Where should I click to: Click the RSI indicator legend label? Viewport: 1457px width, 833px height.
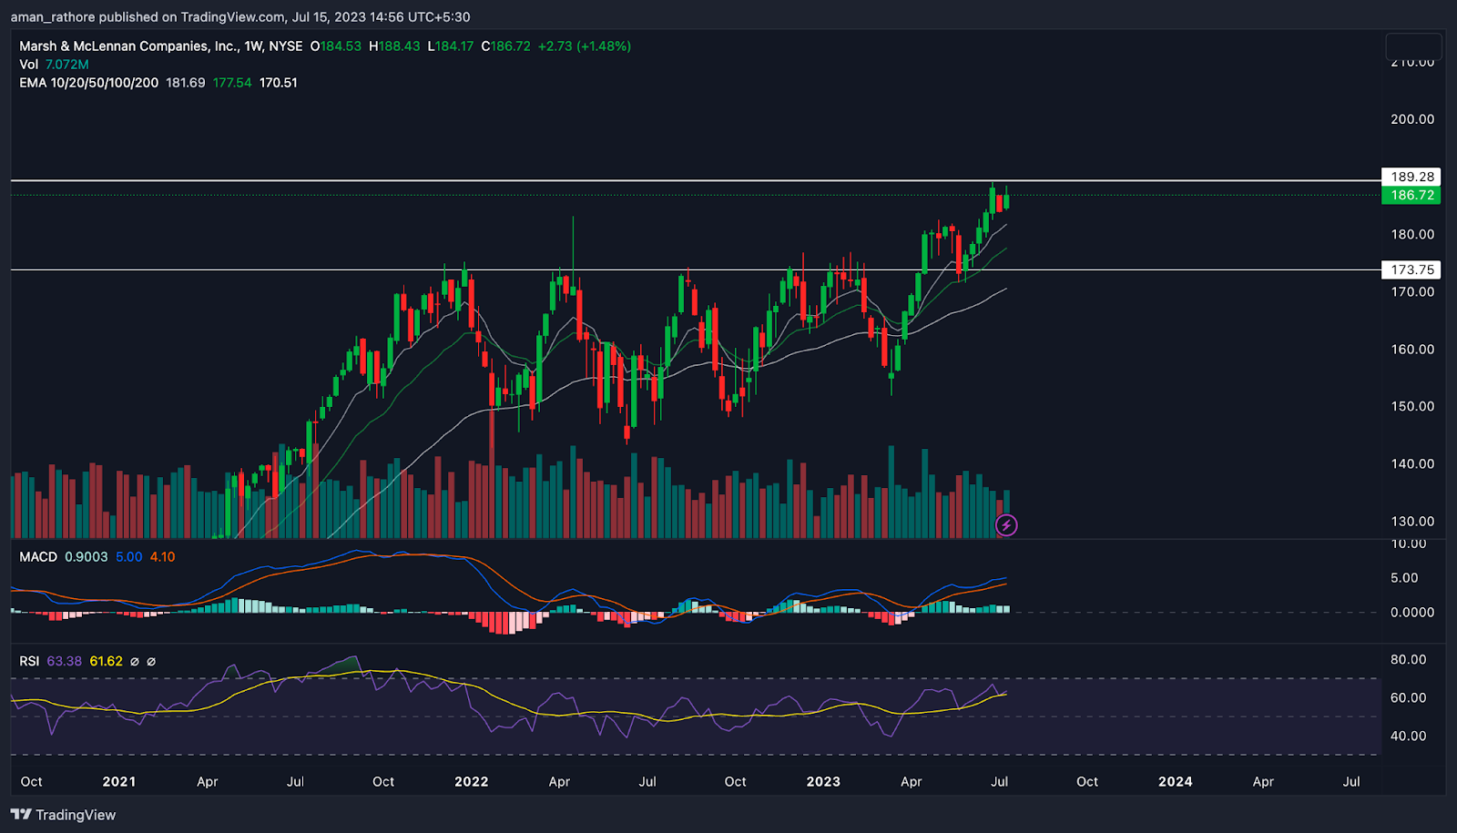[29, 661]
